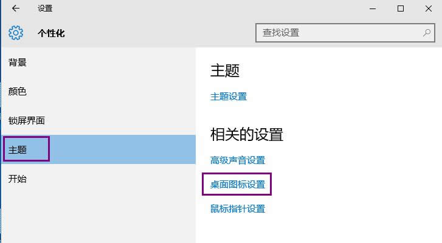Open the 鼠标指针设置 link
The image size is (442, 243).
(x=238, y=209)
